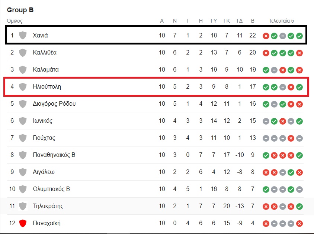Click the Όμιλος column header
This screenshot has height=234, width=314.
15,21
